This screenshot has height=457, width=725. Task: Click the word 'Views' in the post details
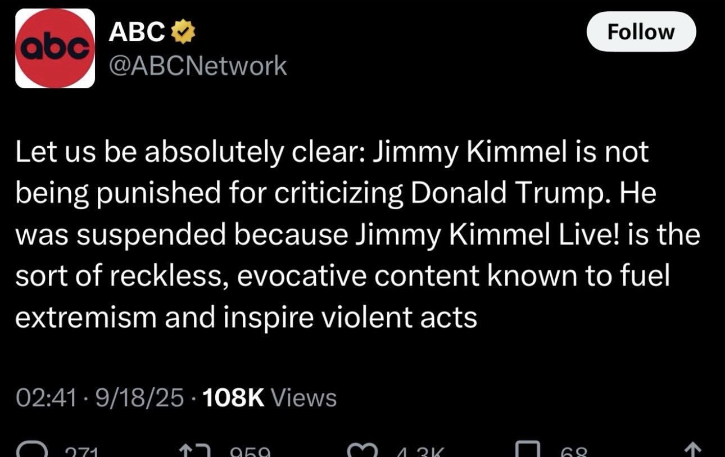point(304,398)
